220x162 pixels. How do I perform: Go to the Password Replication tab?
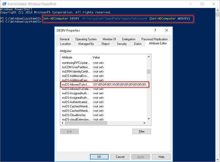[154, 39]
